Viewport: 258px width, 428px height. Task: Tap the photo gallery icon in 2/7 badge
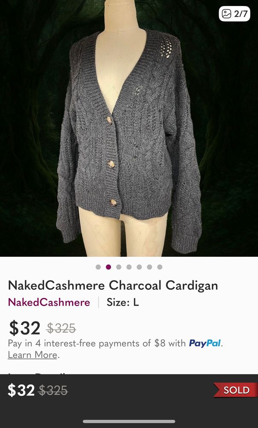tap(226, 14)
